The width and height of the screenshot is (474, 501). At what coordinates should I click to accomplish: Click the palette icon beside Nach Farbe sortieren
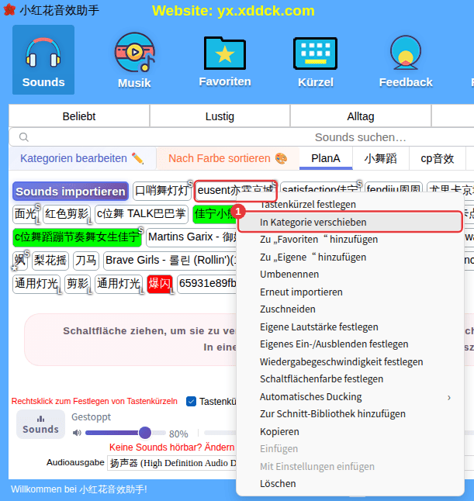pos(281,158)
